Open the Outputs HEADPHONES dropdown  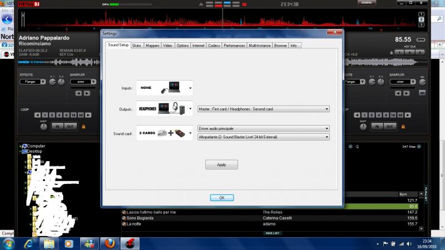(165, 108)
